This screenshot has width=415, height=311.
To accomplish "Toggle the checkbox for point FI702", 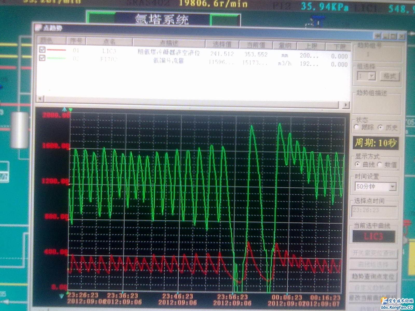I will (x=42, y=58).
